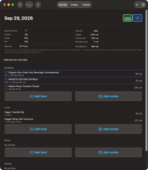Viewport: 148px width, 170px height.
Task: Click the combo icon beside BARISTA EDITION OATMILK
Action: point(6,79)
